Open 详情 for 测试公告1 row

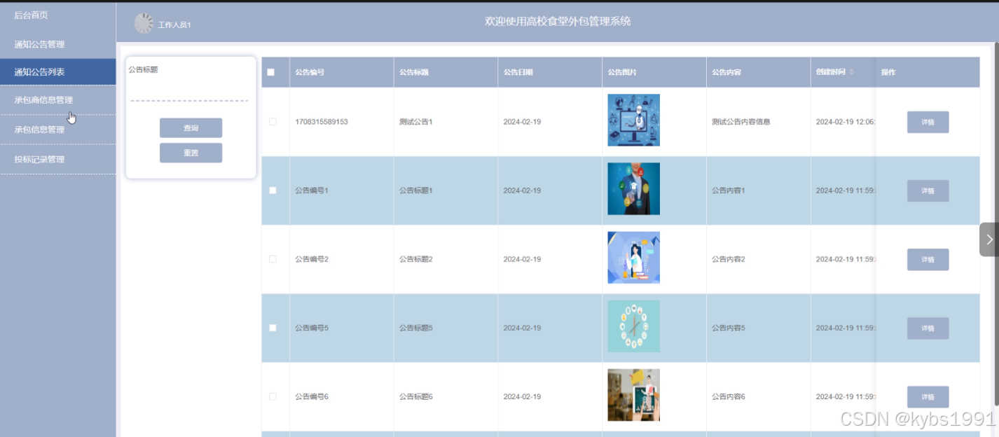tap(928, 122)
